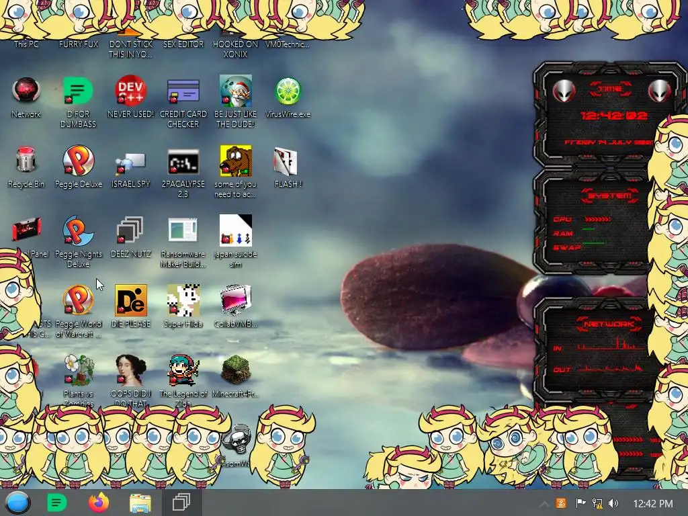
Task: Open the Peggle Nights Deluxe shortcut
Action: point(78,230)
